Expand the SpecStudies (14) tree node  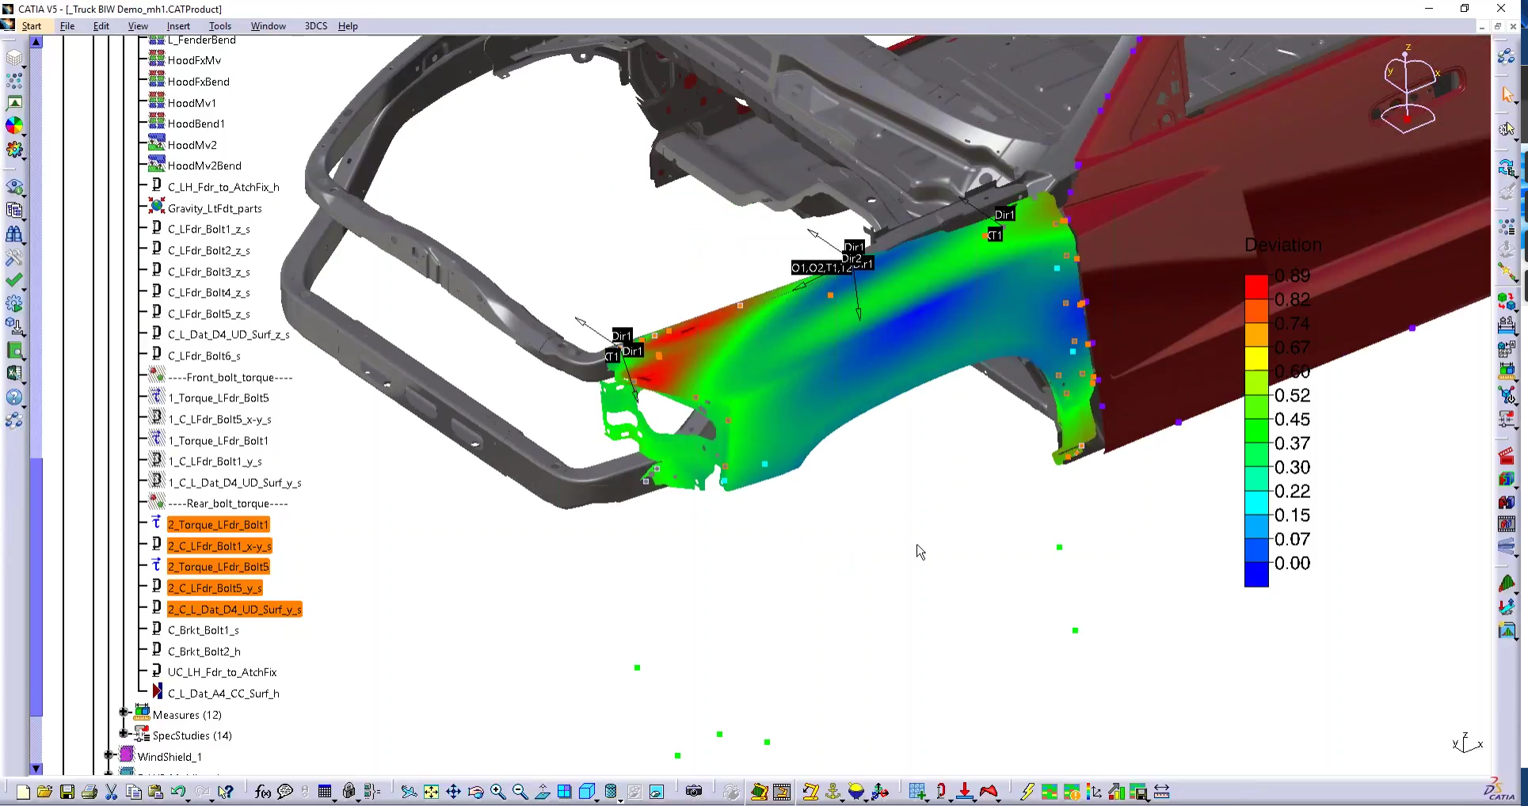click(x=124, y=735)
